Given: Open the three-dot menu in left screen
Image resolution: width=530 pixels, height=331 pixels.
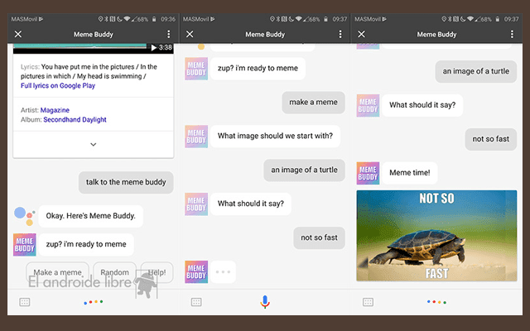Looking at the screenshot, I should pyautogui.click(x=168, y=34).
